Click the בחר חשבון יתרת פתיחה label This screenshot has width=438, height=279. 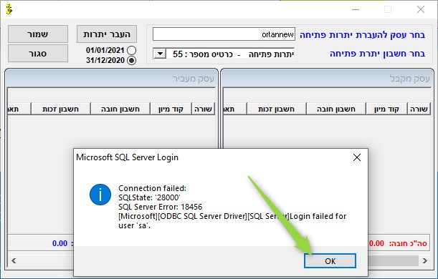point(377,54)
